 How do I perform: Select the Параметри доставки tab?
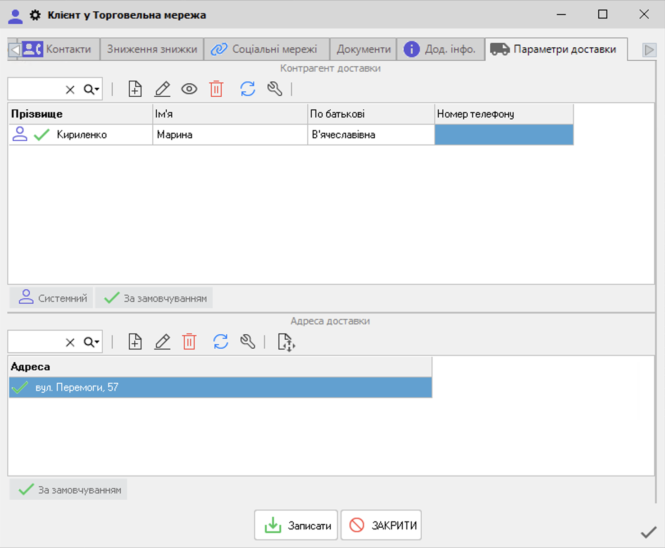pos(556,49)
